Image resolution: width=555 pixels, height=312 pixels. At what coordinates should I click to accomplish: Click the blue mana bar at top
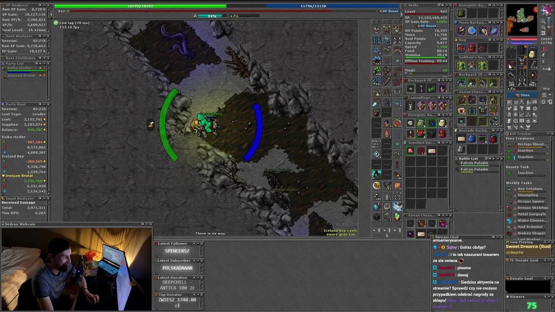point(313,6)
